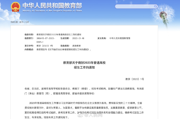Select category value 高等教育

coord(76,46)
